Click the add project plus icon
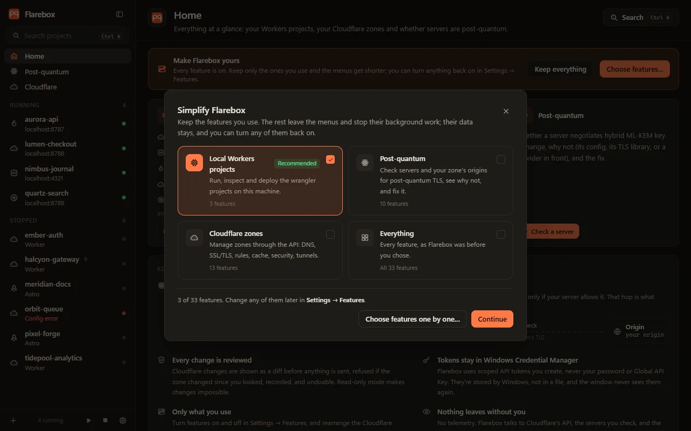 [x=13, y=420]
